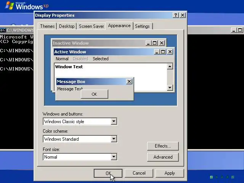Screen dimensions: 244x183
Task: Click the Disabled menu item in preview
Action: click(x=80, y=59)
